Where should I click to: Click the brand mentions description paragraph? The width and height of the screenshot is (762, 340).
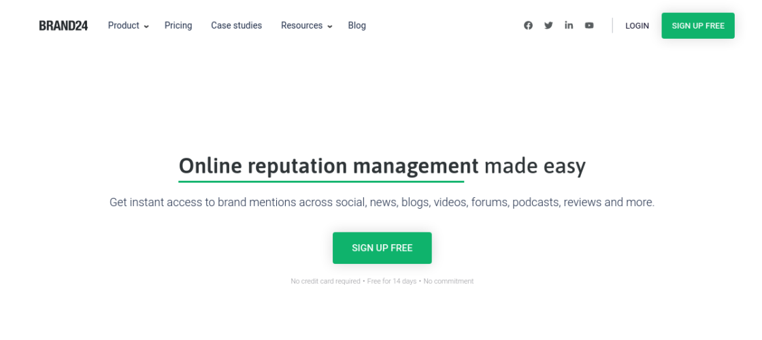coord(382,203)
